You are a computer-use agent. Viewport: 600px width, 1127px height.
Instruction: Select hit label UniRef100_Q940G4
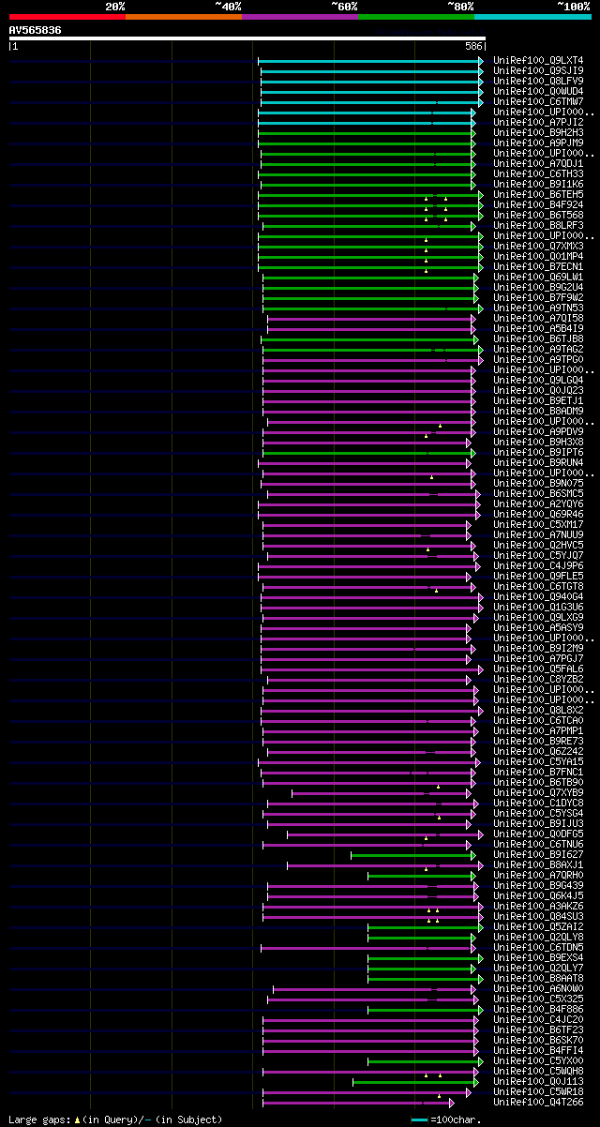(538, 596)
